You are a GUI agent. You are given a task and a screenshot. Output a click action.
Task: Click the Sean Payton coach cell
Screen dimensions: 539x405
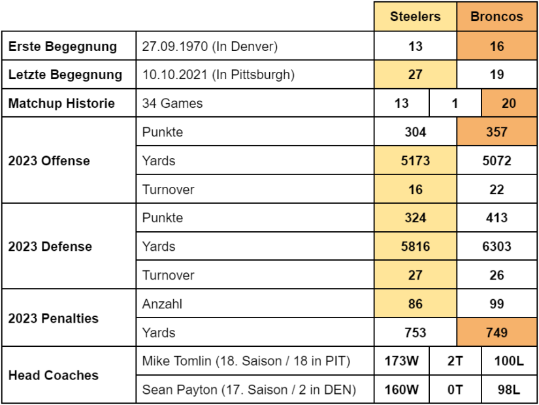pos(255,389)
